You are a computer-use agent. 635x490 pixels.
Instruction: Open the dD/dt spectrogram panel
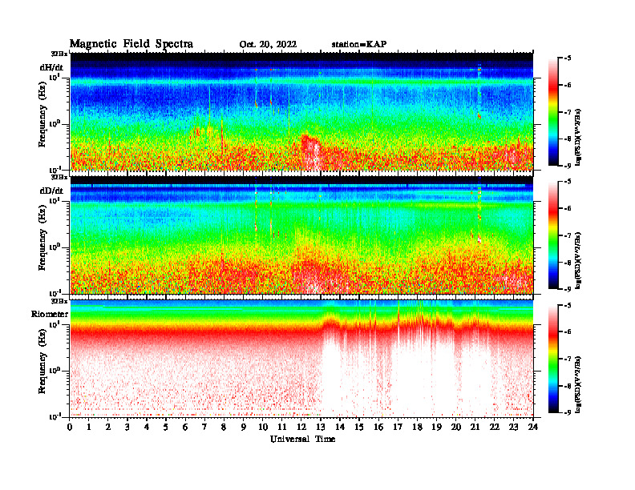click(301, 235)
